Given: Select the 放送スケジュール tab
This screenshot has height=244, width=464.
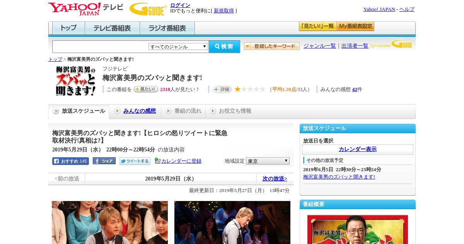Looking at the screenshot, I should click(x=79, y=111).
